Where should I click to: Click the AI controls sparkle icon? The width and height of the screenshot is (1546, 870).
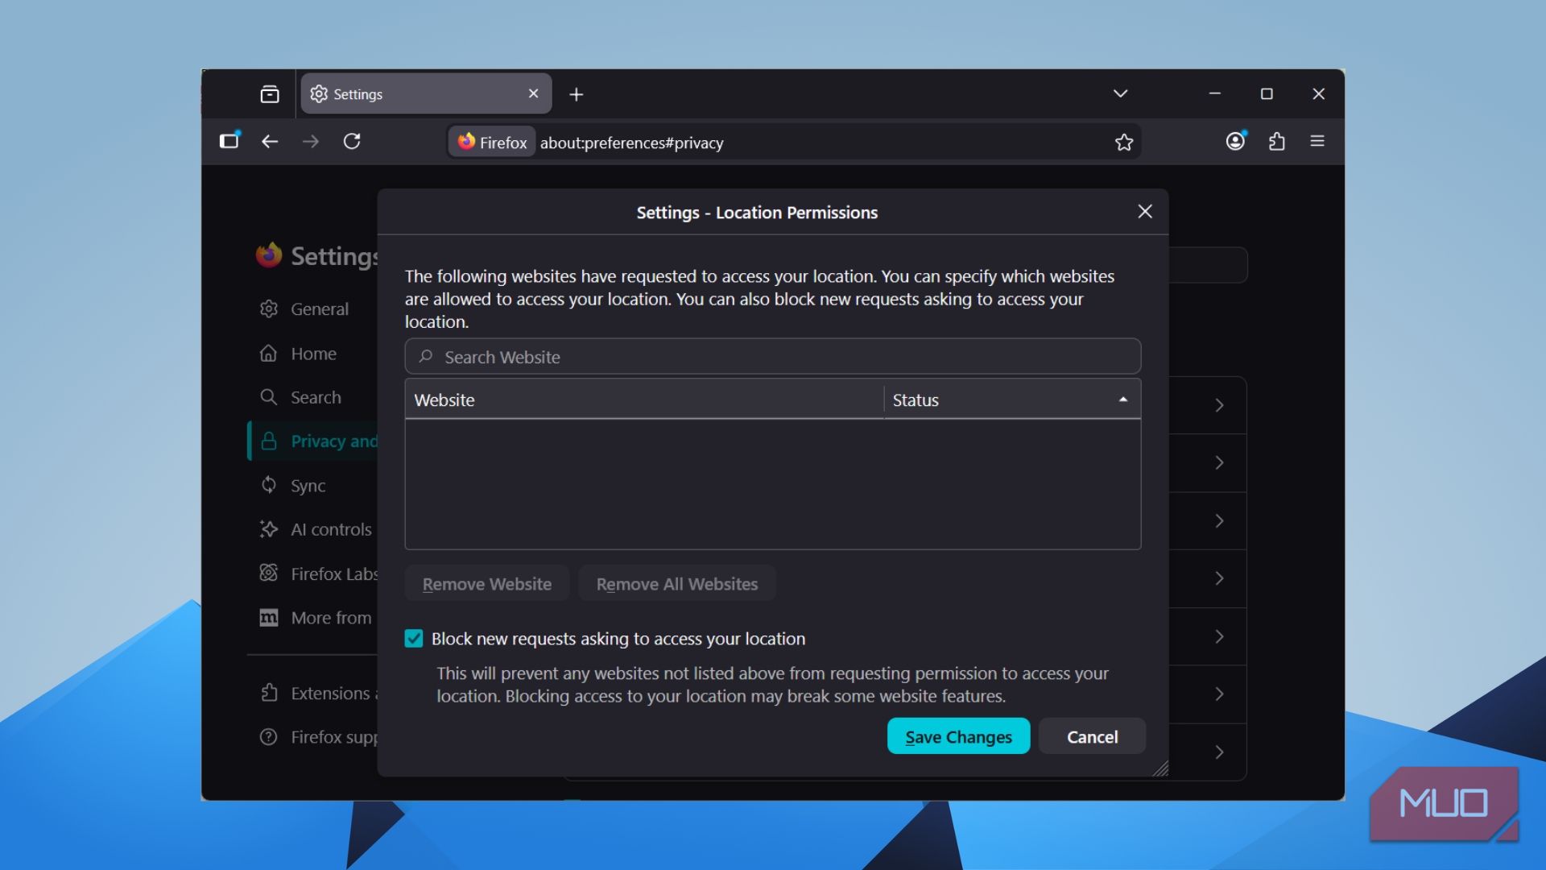[x=269, y=529]
